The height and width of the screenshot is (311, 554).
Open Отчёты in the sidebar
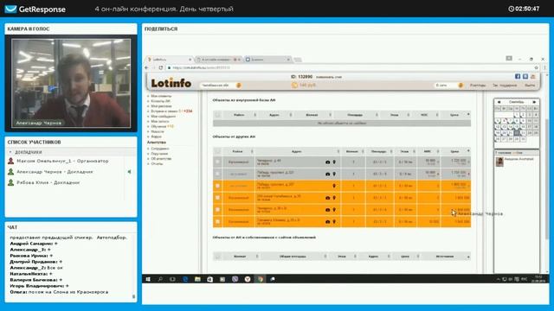[x=157, y=163]
